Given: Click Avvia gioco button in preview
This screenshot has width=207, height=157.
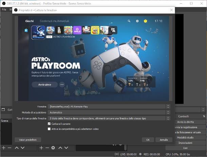Looking at the screenshot, I should [x=44, y=84].
